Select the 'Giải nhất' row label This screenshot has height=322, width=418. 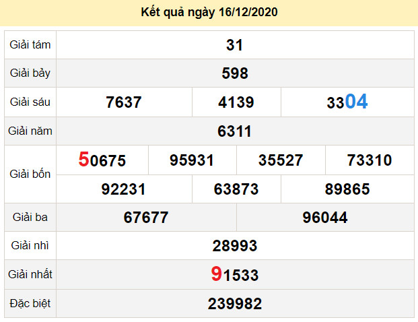(30, 274)
